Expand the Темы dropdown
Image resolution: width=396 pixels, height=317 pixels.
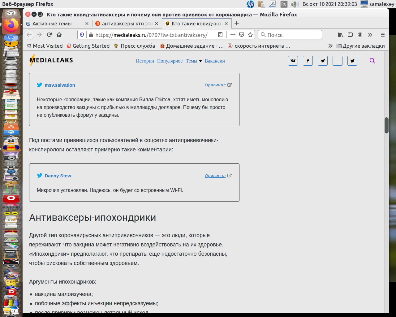pos(194,61)
